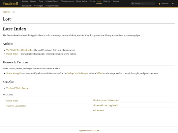Screen dimensions: 178x133
Task: Click the ALL LORE section label
Action: pos(8,95)
